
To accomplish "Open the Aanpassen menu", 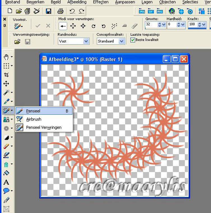I will click(x=125, y=2).
